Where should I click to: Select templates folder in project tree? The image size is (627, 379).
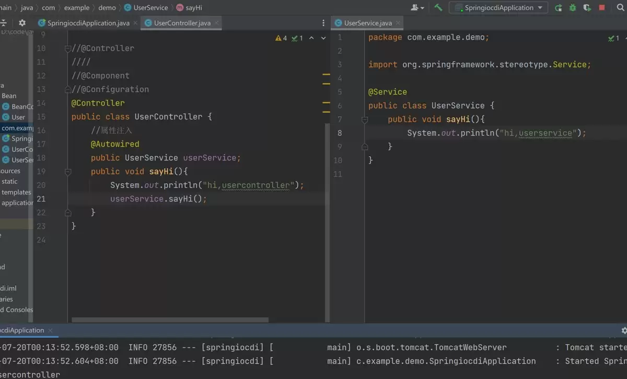(16, 192)
